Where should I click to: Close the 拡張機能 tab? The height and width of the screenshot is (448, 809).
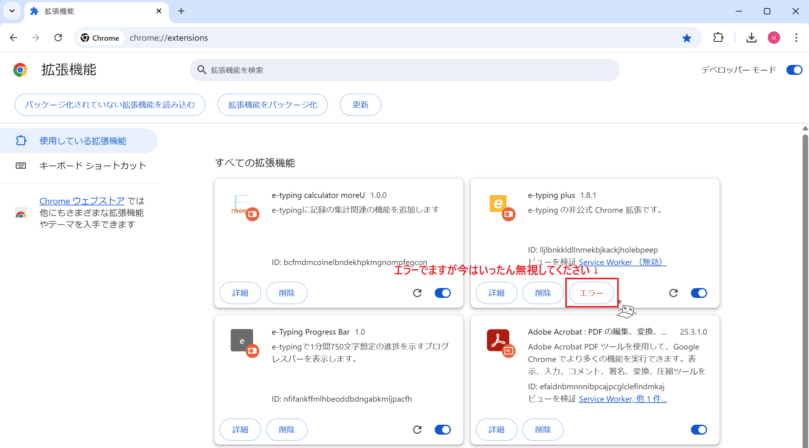[159, 11]
